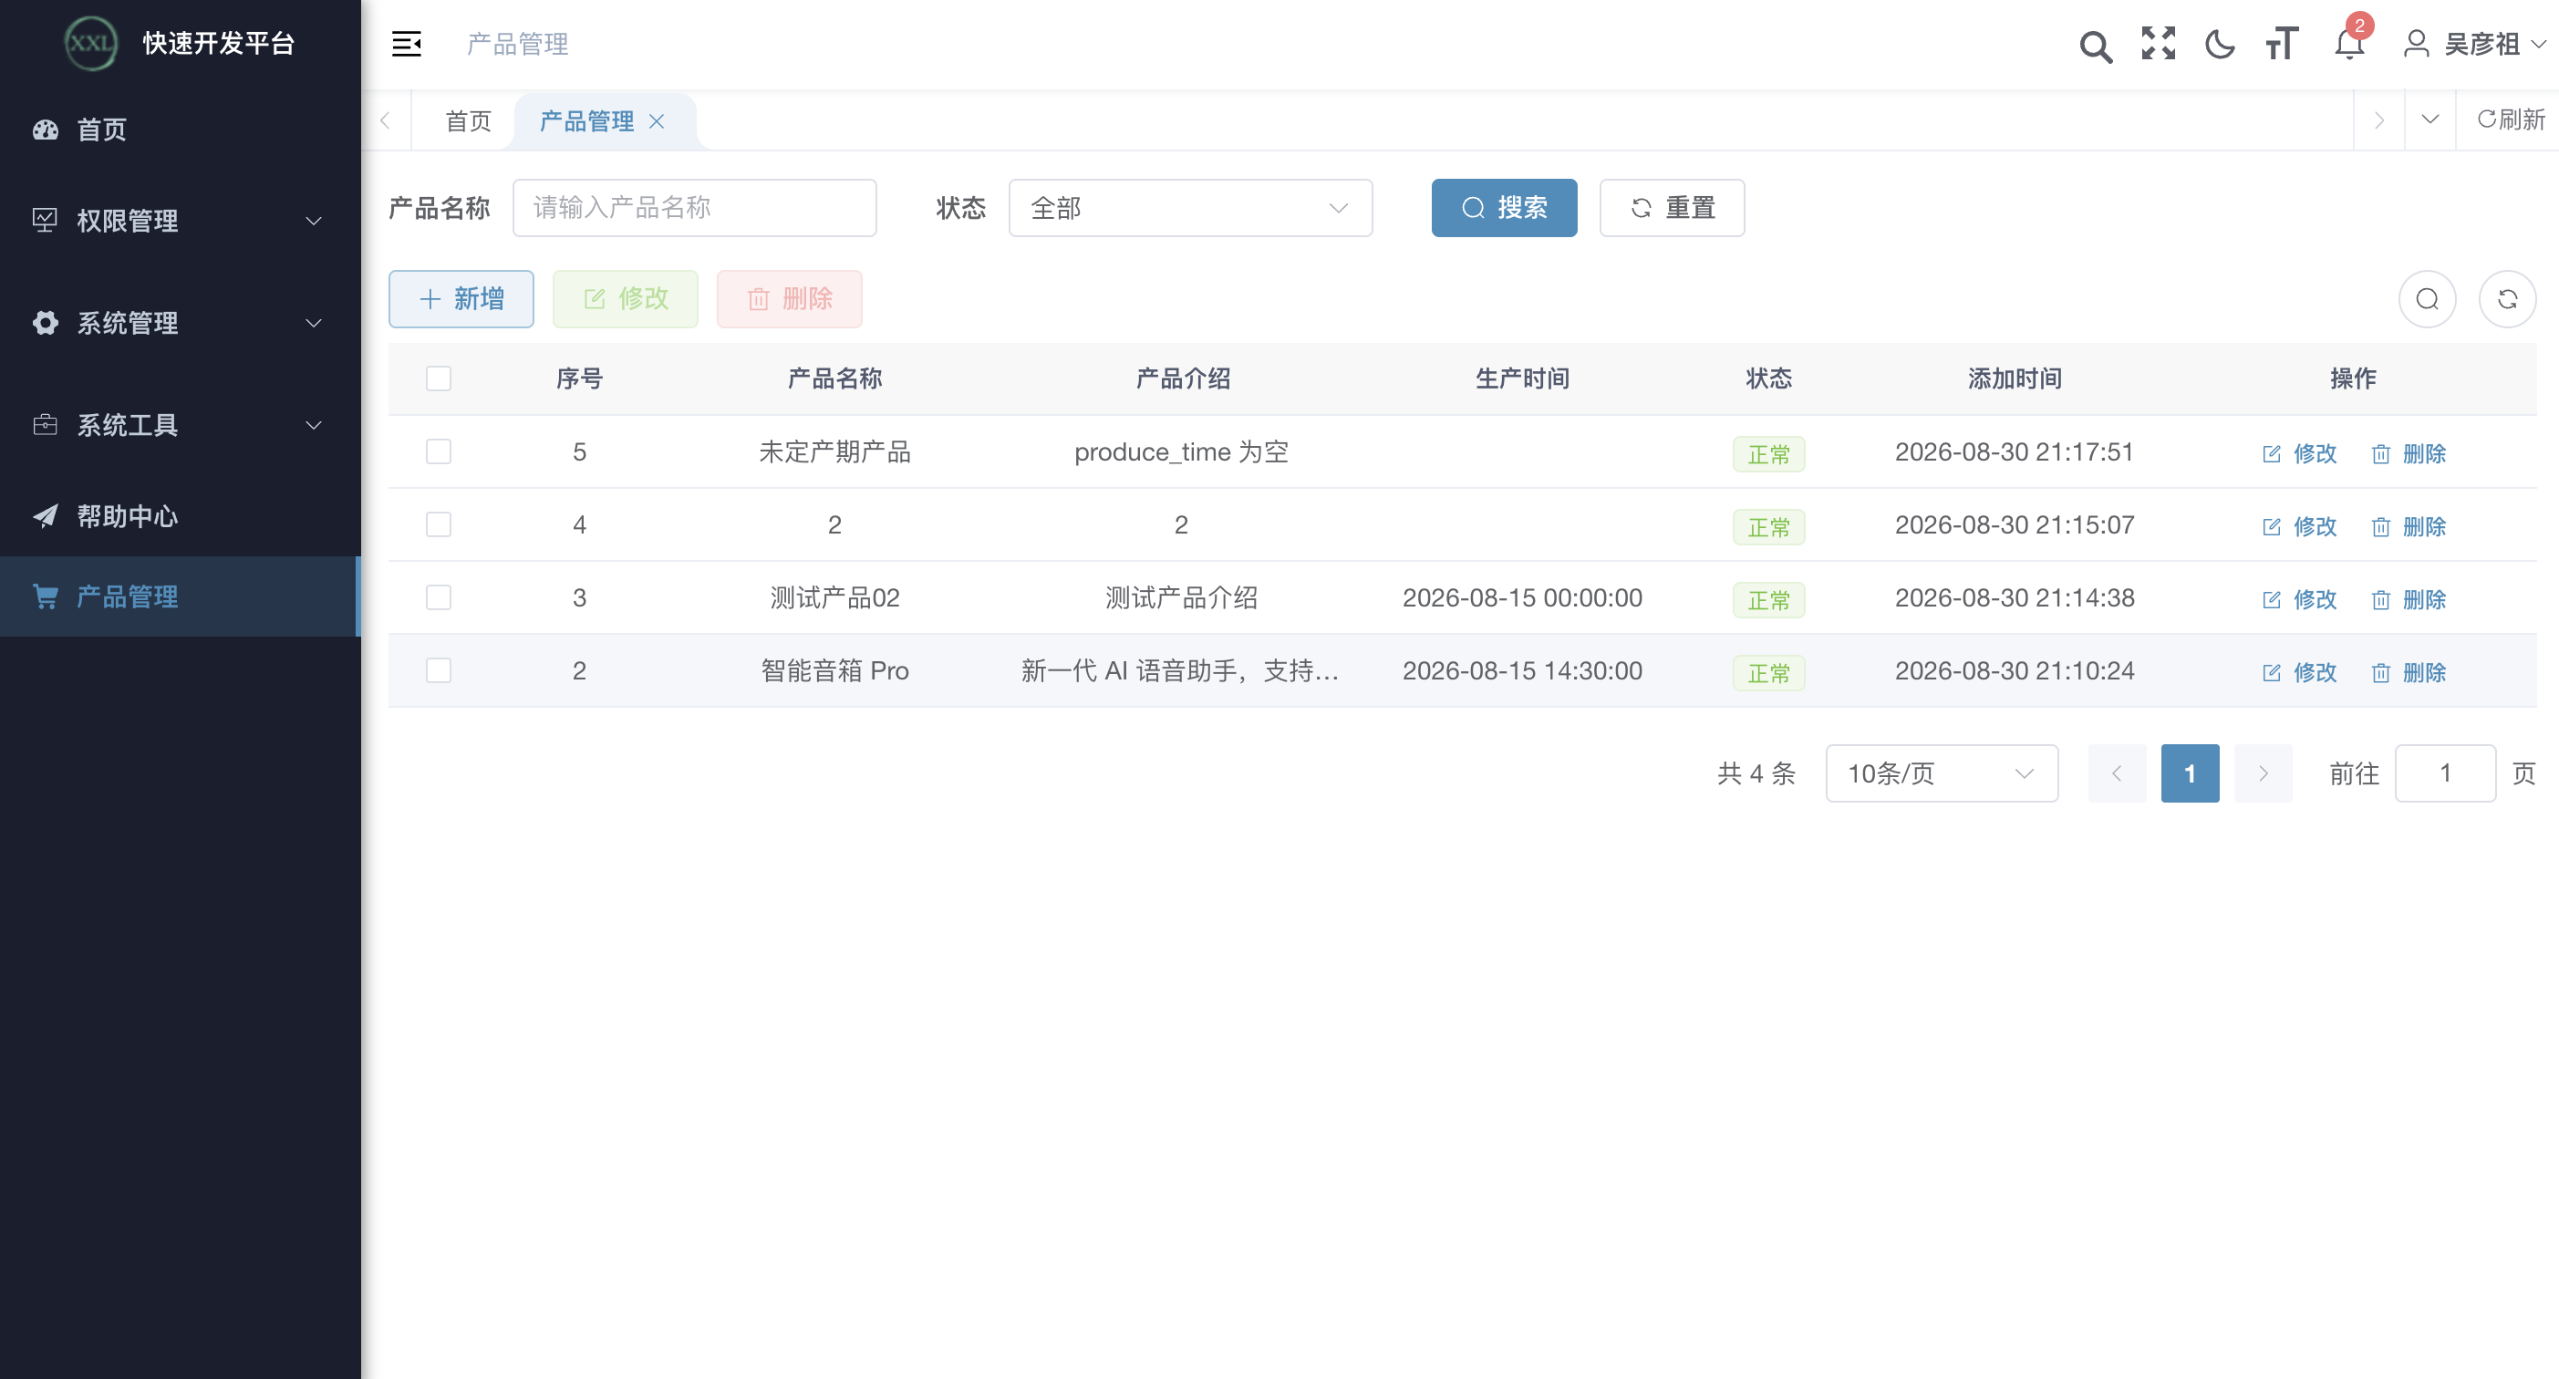Switch to the 首页 tab
This screenshot has height=1379, width=2559.
pos(468,121)
